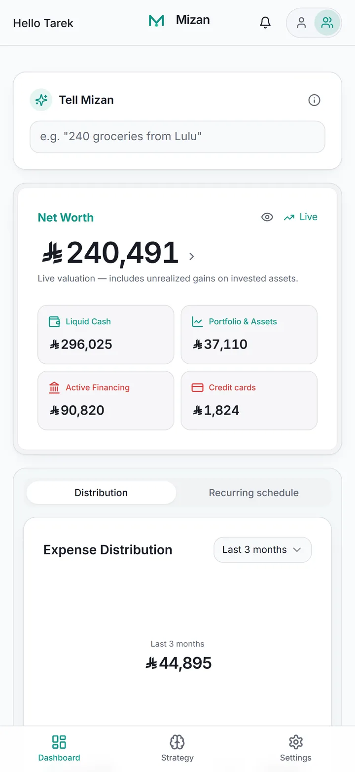355x772 pixels.
Task: Open the Credit cards 1,824 value
Action: (216, 411)
